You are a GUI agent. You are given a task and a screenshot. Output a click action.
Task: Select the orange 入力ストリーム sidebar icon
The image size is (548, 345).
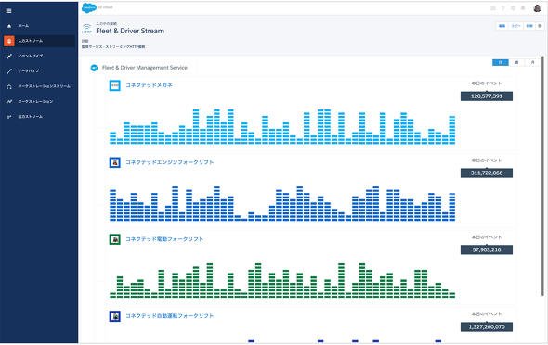pyautogui.click(x=9, y=41)
